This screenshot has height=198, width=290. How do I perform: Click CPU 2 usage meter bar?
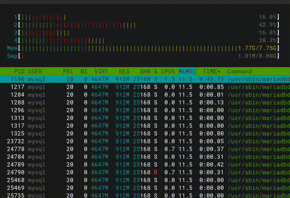click(x=148, y=25)
